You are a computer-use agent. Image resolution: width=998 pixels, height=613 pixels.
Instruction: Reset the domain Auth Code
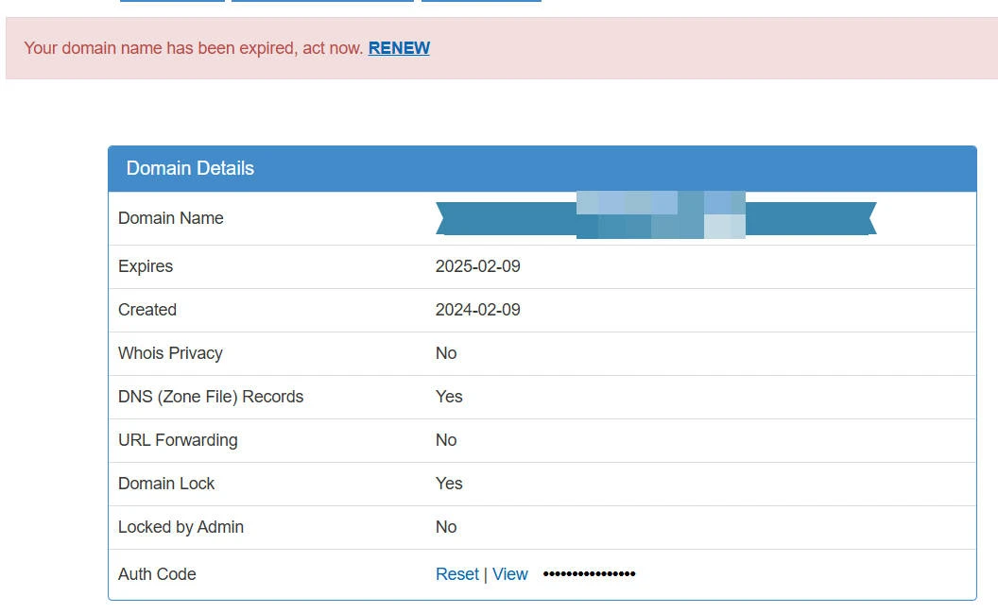pos(456,574)
